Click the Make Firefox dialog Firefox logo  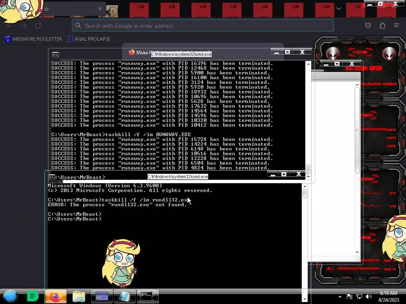click(132, 52)
